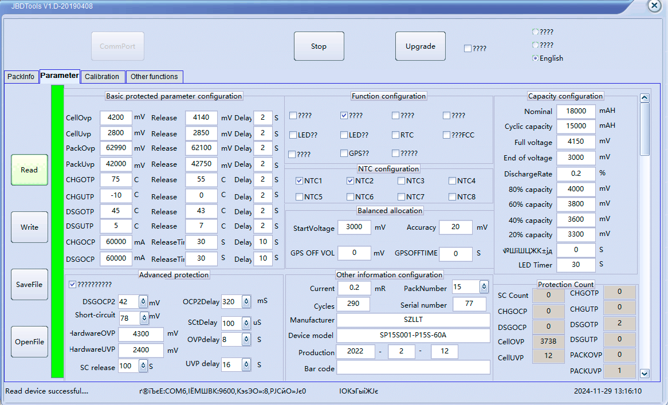Click the Production year field showing 2022
The height and width of the screenshot is (405, 668).
click(355, 351)
